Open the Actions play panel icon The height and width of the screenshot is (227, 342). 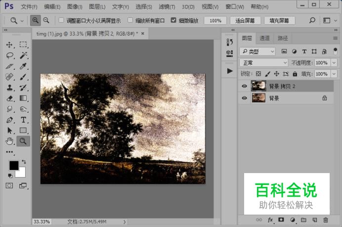pos(229,71)
